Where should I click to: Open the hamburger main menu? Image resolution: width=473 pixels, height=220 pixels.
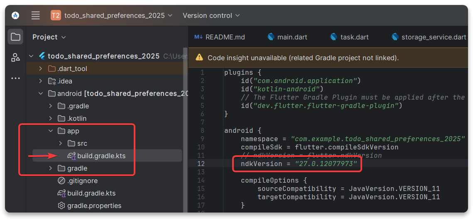(36, 15)
